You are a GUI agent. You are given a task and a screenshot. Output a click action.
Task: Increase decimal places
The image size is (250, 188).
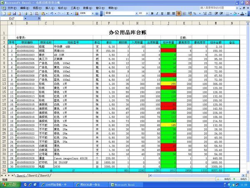[205, 13]
